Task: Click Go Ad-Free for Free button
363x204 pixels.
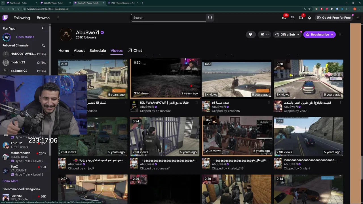Action: click(x=334, y=18)
